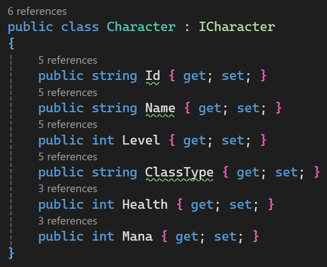Click the Name property identifier
Screen dimensions: 327x267
pos(160,108)
